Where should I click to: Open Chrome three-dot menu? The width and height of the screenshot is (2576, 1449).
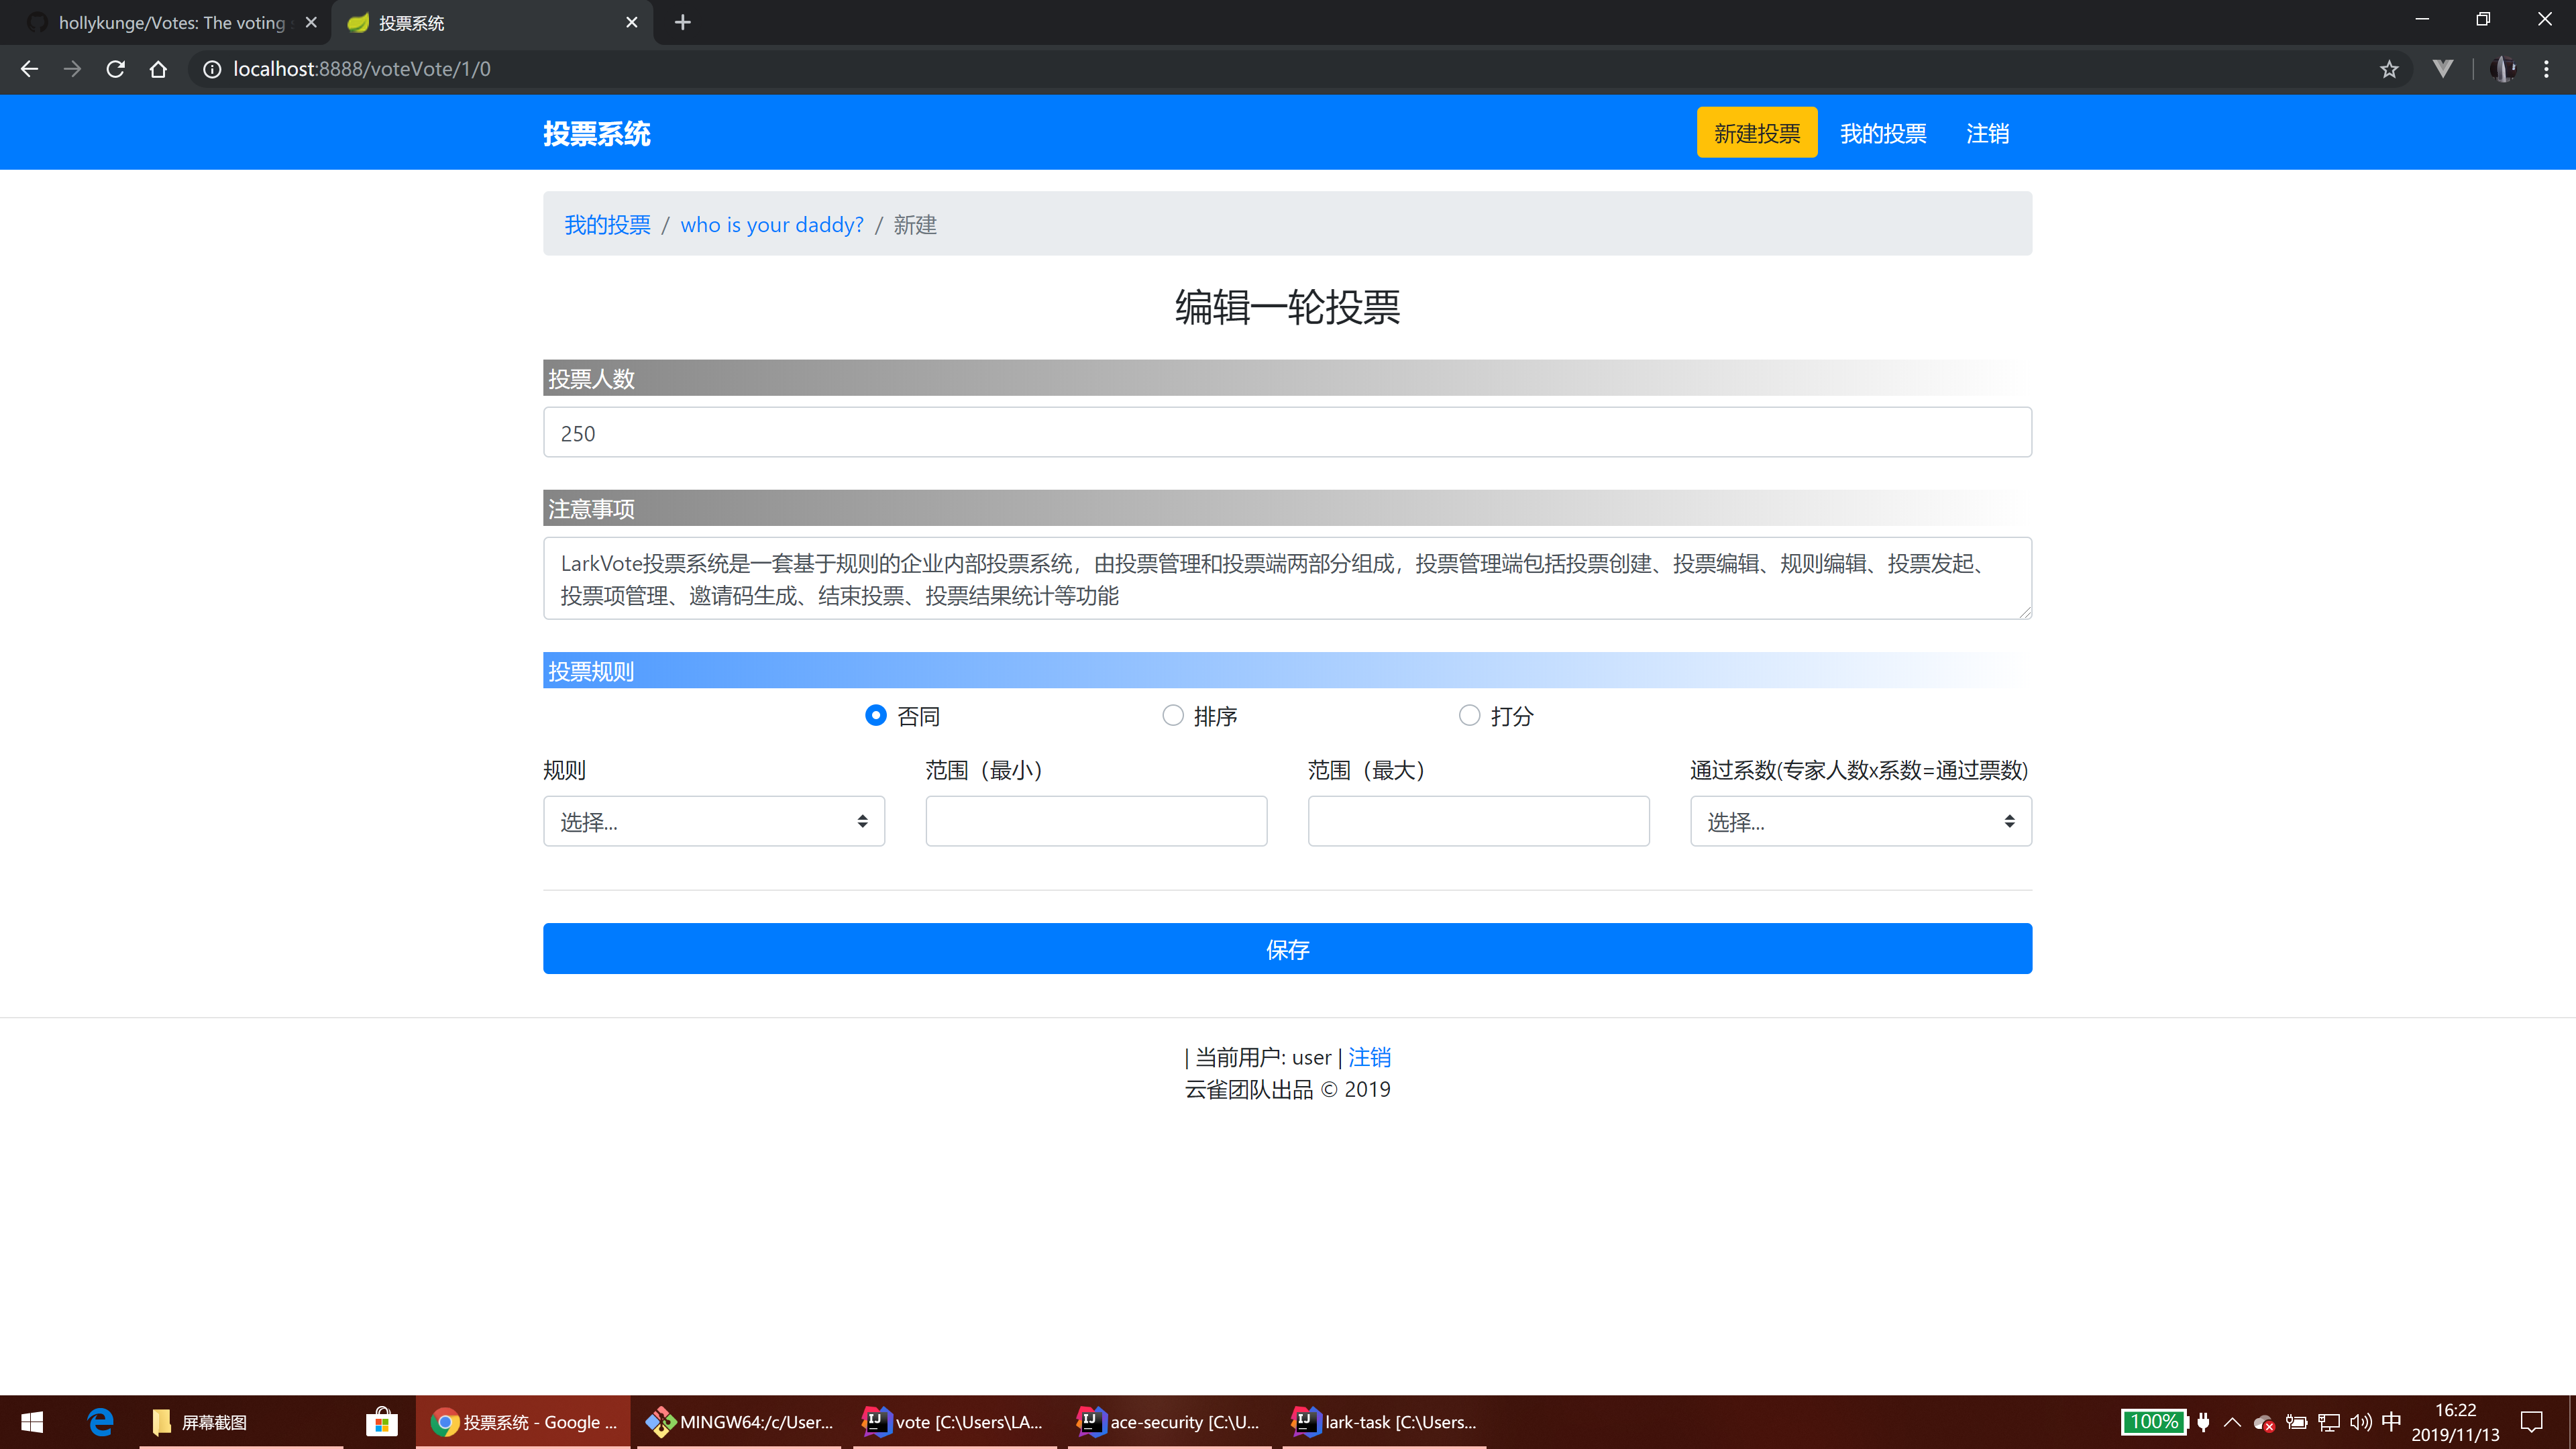coord(2546,69)
